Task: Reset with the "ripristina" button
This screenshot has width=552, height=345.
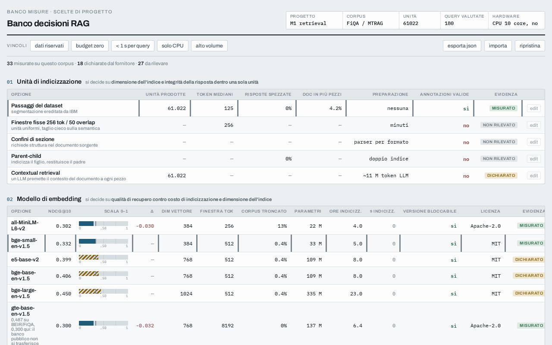Action: [x=530, y=46]
